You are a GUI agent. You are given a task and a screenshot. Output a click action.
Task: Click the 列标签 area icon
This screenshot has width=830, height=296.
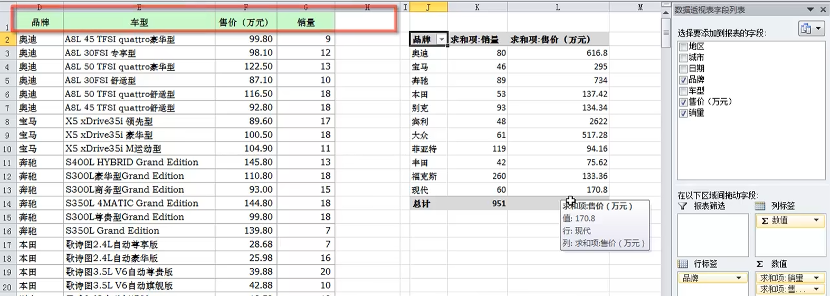[760, 206]
